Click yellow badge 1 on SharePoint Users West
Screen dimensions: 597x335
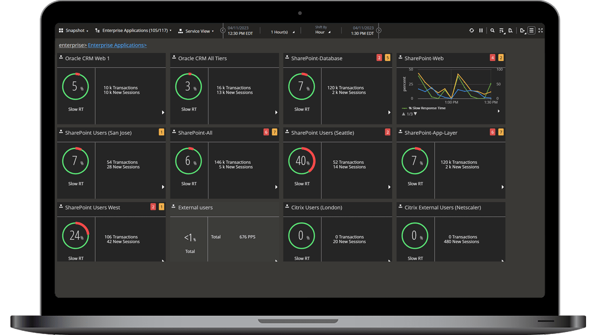(x=161, y=207)
